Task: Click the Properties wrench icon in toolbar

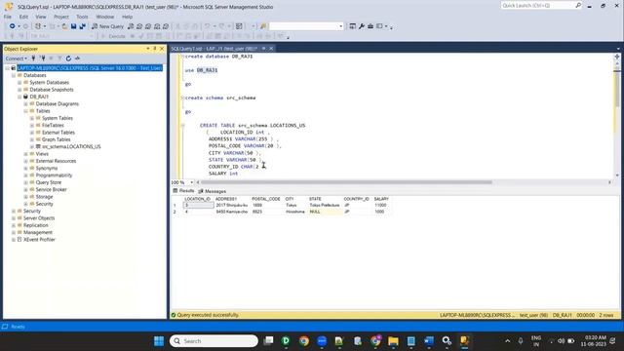Action: [362, 26]
